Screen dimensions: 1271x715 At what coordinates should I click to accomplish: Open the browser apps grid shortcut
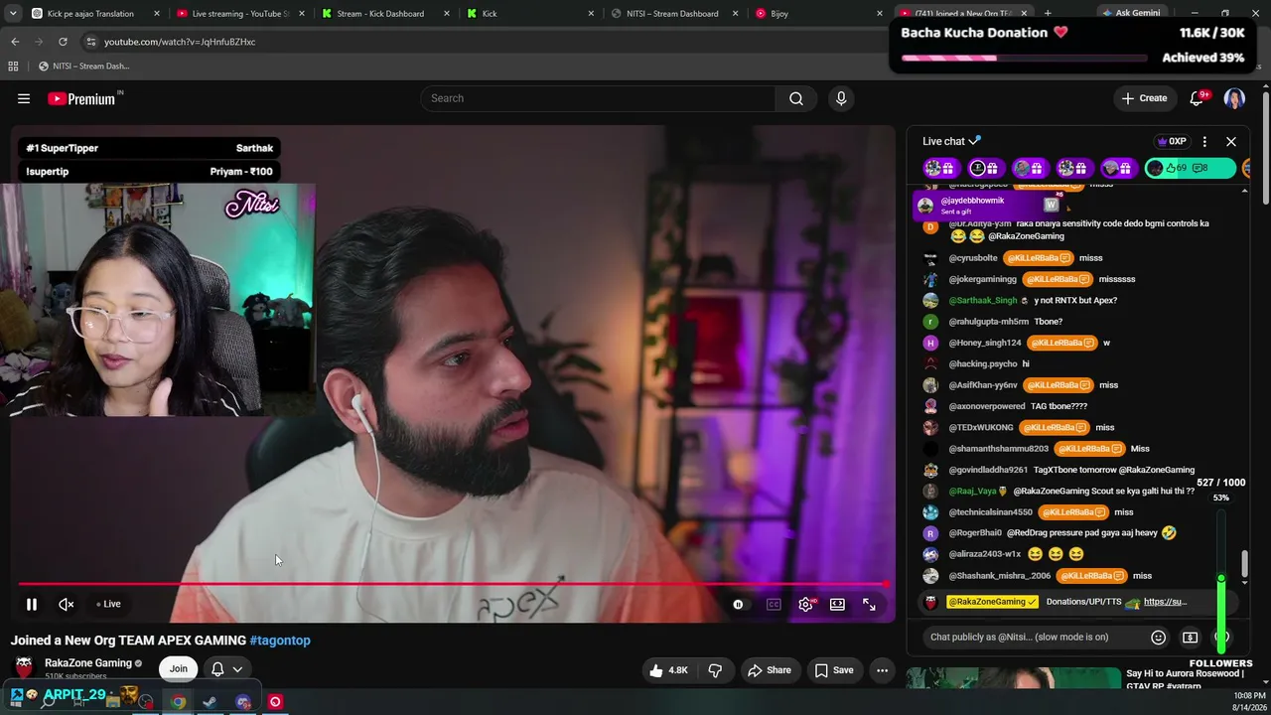pos(13,67)
